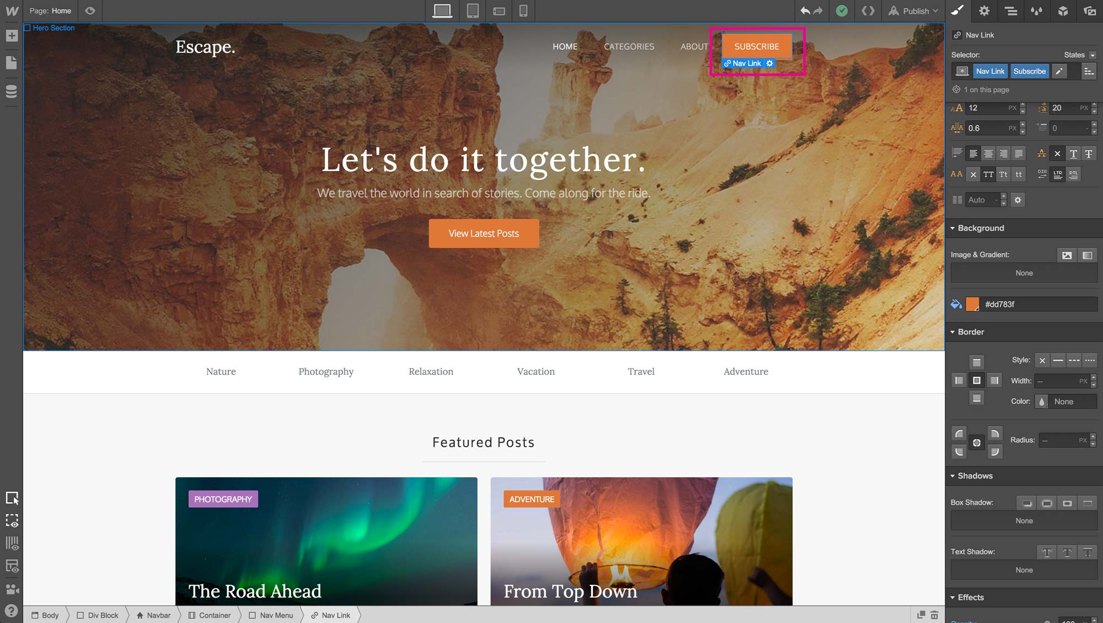The image size is (1103, 623).
Task: Open the States dropdown
Action: coord(1079,55)
